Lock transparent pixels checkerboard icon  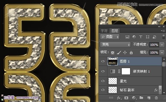[x=112, y=53]
